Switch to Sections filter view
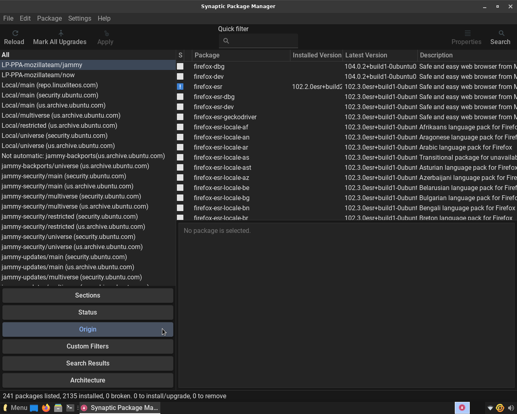 point(88,295)
